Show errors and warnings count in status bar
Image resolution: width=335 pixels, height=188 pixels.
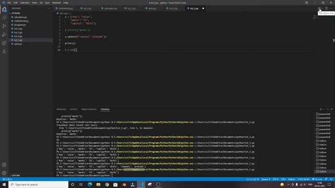point(7,179)
